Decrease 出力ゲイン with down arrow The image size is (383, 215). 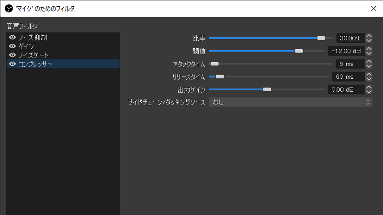(x=369, y=92)
